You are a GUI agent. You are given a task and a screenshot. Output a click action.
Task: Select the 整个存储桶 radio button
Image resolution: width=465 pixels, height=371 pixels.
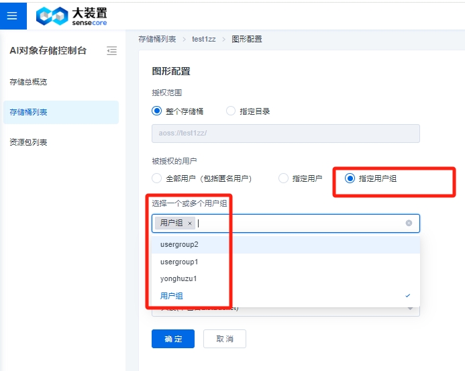pos(157,111)
